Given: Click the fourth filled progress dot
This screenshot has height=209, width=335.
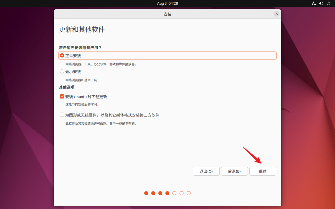Looking at the screenshot, I should [x=167, y=193].
